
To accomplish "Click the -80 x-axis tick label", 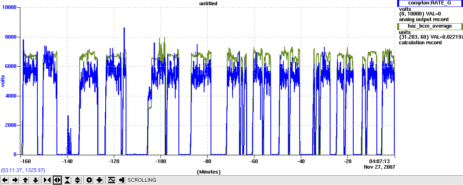I will click(x=207, y=161).
